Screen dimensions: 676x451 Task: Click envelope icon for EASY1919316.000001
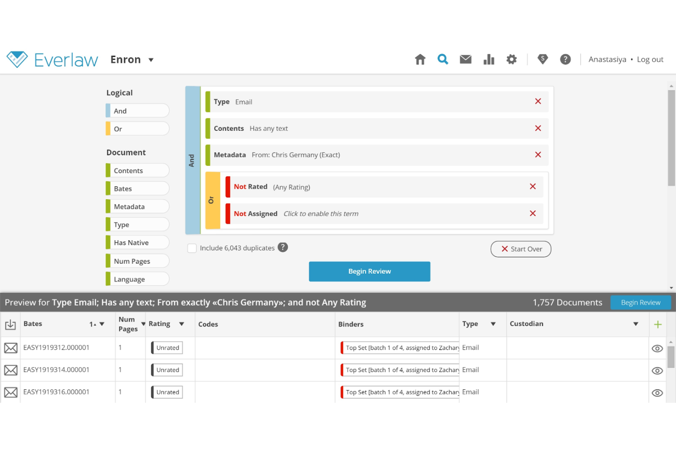point(11,393)
